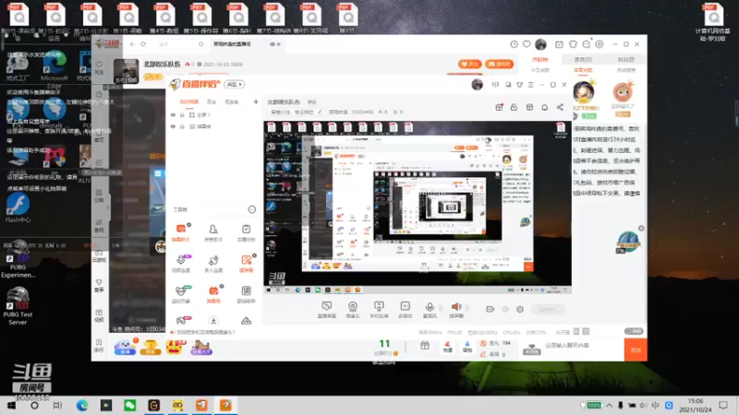Image resolution: width=739 pixels, height=415 pixels.
Task: Show hidden system tray icons
Action: (609, 405)
